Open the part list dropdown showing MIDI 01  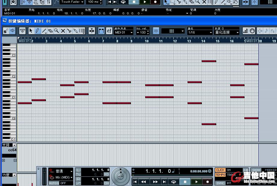(124, 32)
